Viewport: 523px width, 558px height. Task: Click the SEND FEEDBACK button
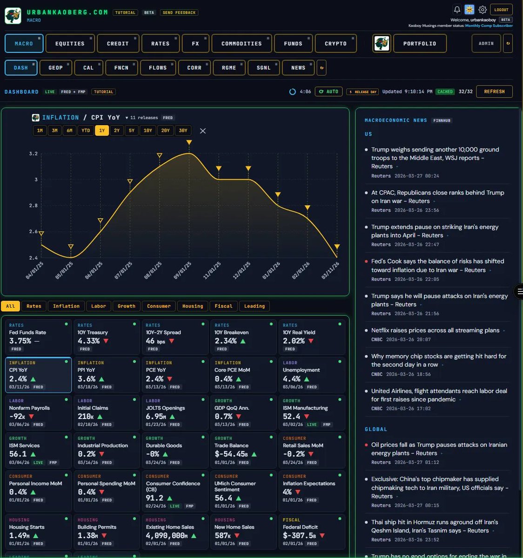pyautogui.click(x=179, y=13)
